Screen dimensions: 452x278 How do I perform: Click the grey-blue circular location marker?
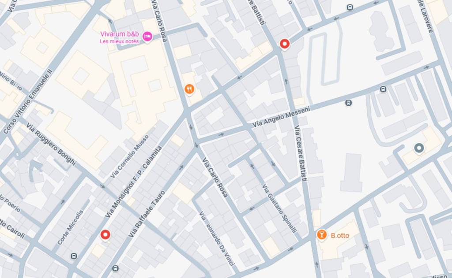[x=419, y=148]
